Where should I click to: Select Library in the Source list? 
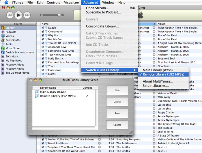18,28
